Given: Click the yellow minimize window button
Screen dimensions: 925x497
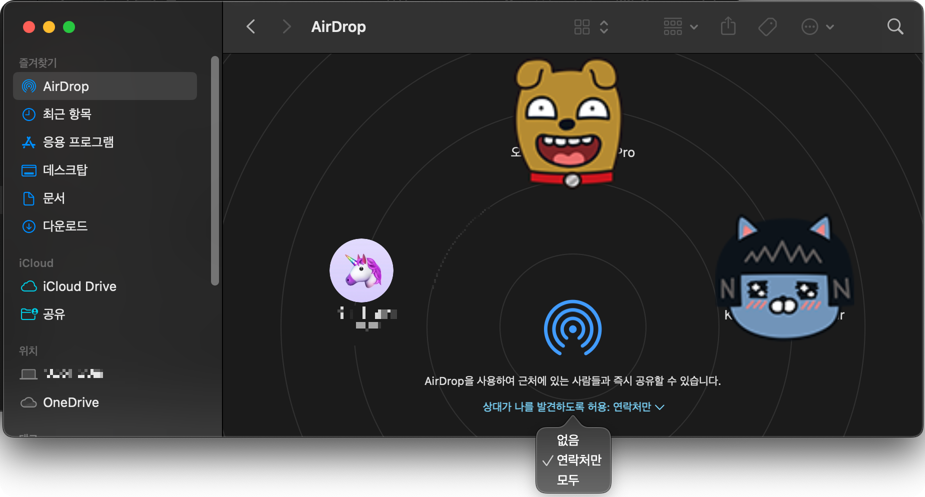Looking at the screenshot, I should [49, 27].
